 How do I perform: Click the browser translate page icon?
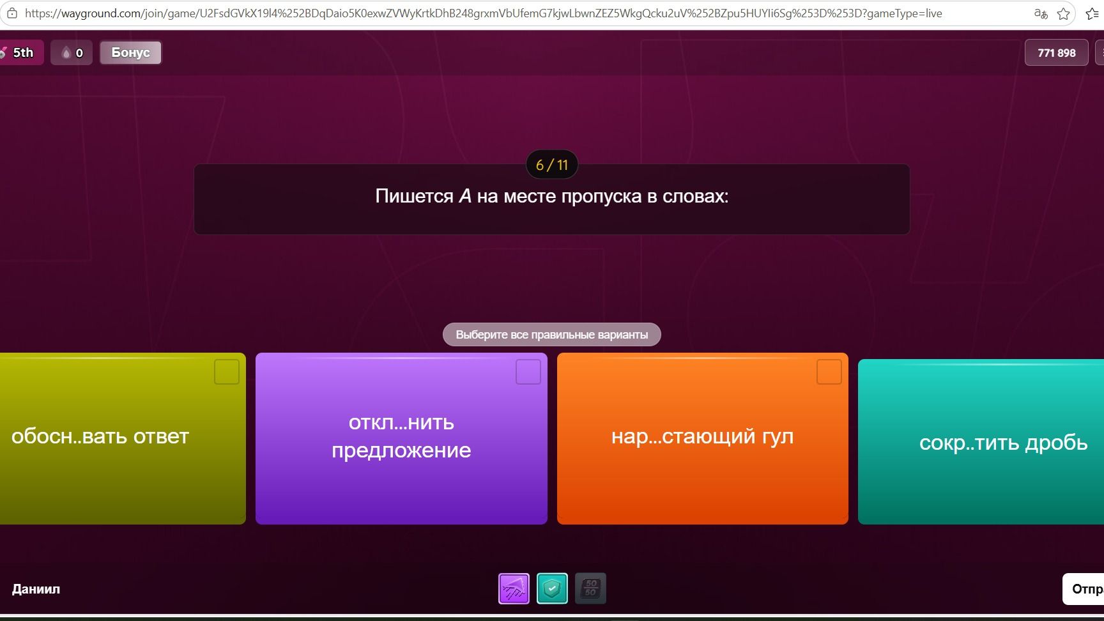[x=1041, y=13]
